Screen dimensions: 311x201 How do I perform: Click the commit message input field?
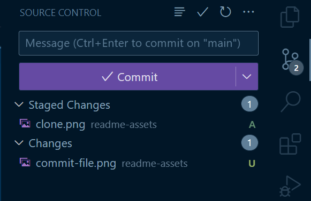pos(139,43)
